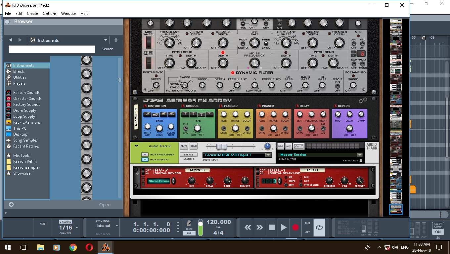
Task: Mute Audio Track 2
Action: coord(184,146)
